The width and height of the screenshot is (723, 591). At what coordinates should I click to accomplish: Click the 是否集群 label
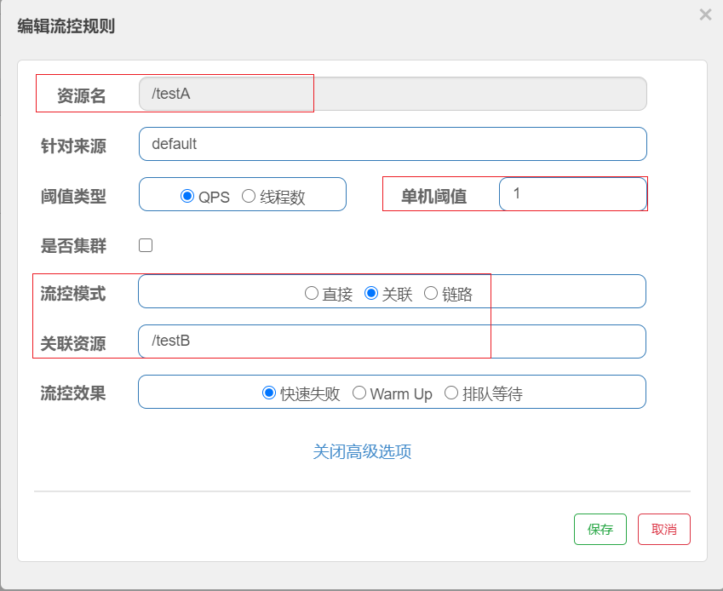(73, 246)
